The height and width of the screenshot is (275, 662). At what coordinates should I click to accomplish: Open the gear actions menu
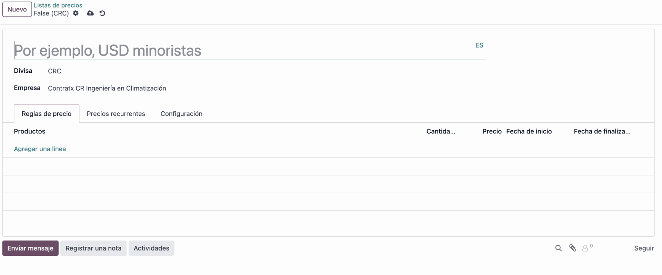coord(76,13)
